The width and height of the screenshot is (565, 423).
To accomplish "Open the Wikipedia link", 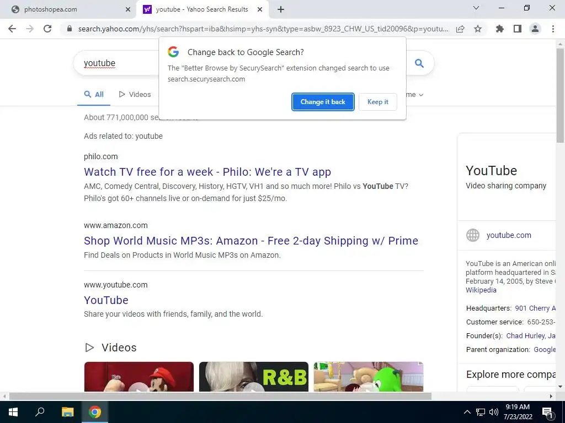I will pos(481,290).
